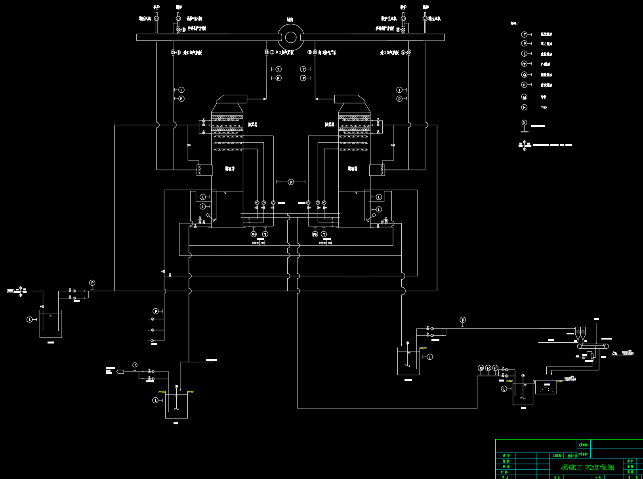Click the 工程名称 cell in title block

tap(583, 454)
